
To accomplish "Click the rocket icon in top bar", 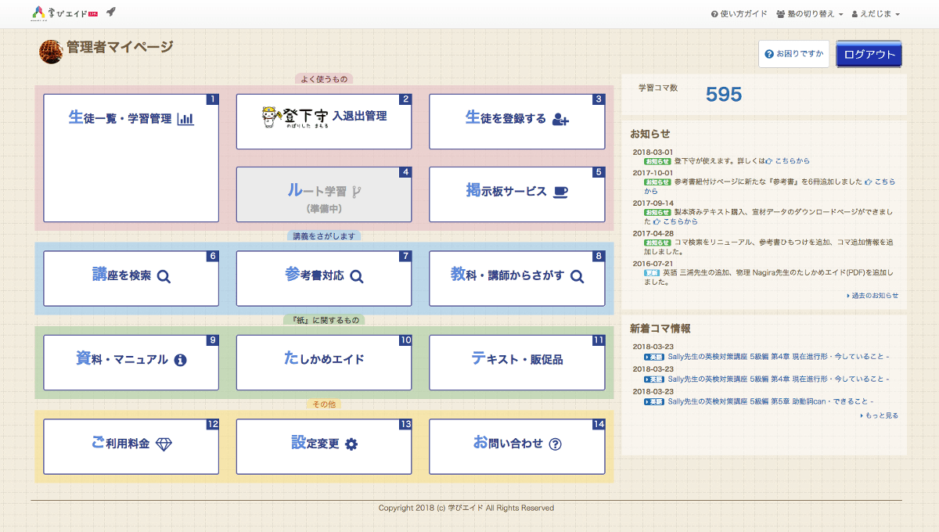I will pyautogui.click(x=111, y=12).
